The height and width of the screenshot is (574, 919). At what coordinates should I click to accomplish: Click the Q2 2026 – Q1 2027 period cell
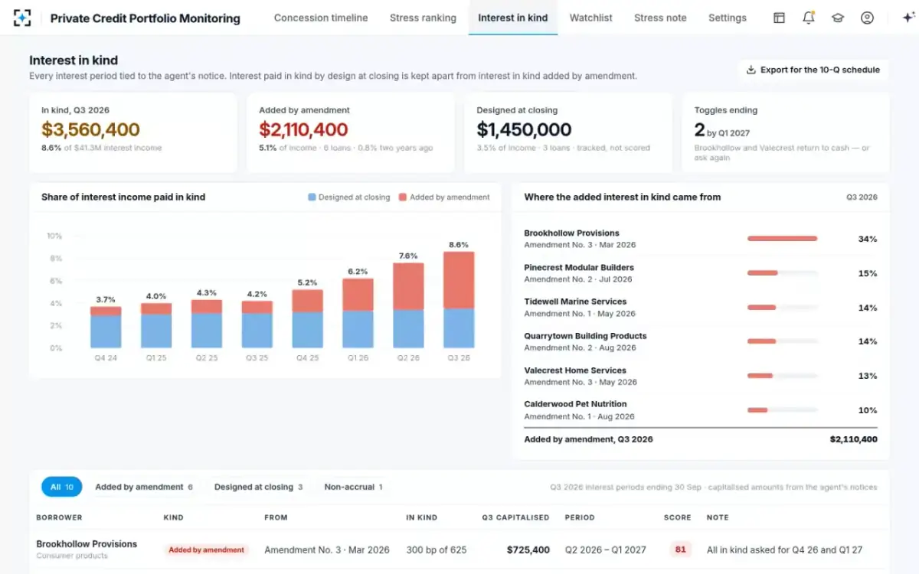point(605,550)
